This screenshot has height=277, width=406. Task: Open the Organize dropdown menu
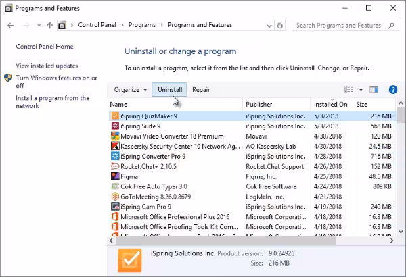(x=131, y=90)
